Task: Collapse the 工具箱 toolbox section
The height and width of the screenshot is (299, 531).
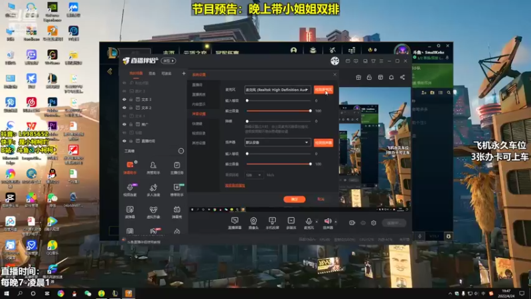Action: coord(181,151)
